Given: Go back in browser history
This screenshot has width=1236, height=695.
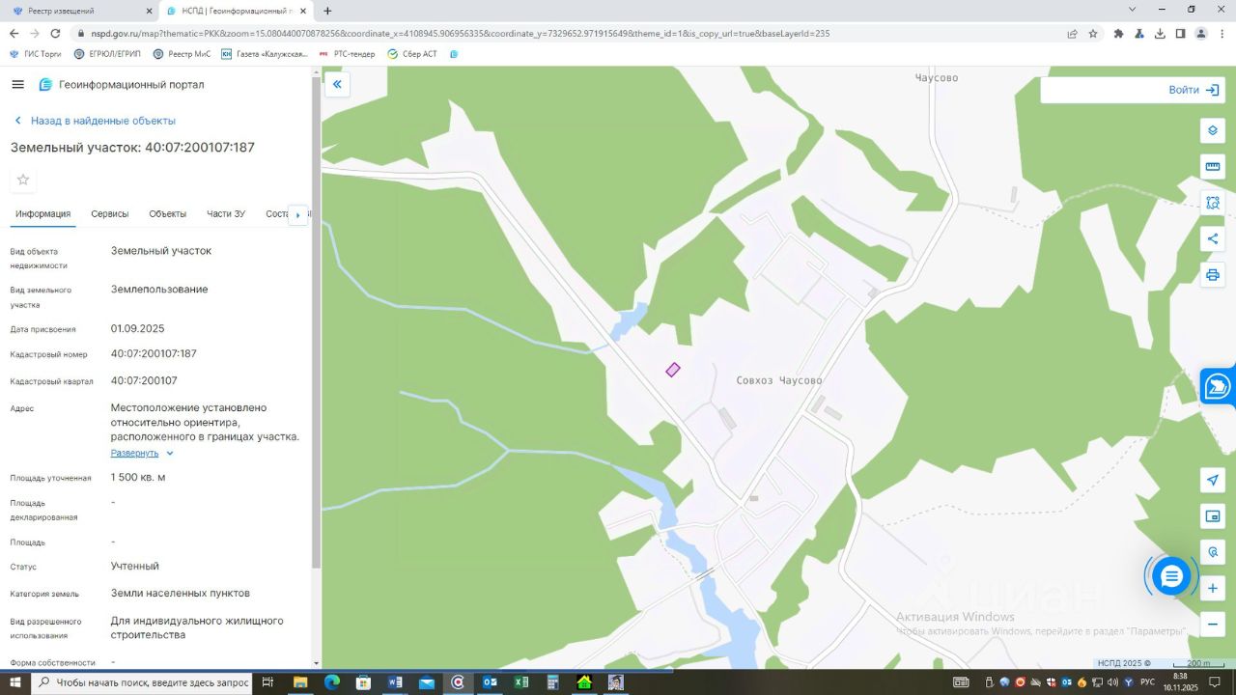Looking at the screenshot, I should (13, 33).
